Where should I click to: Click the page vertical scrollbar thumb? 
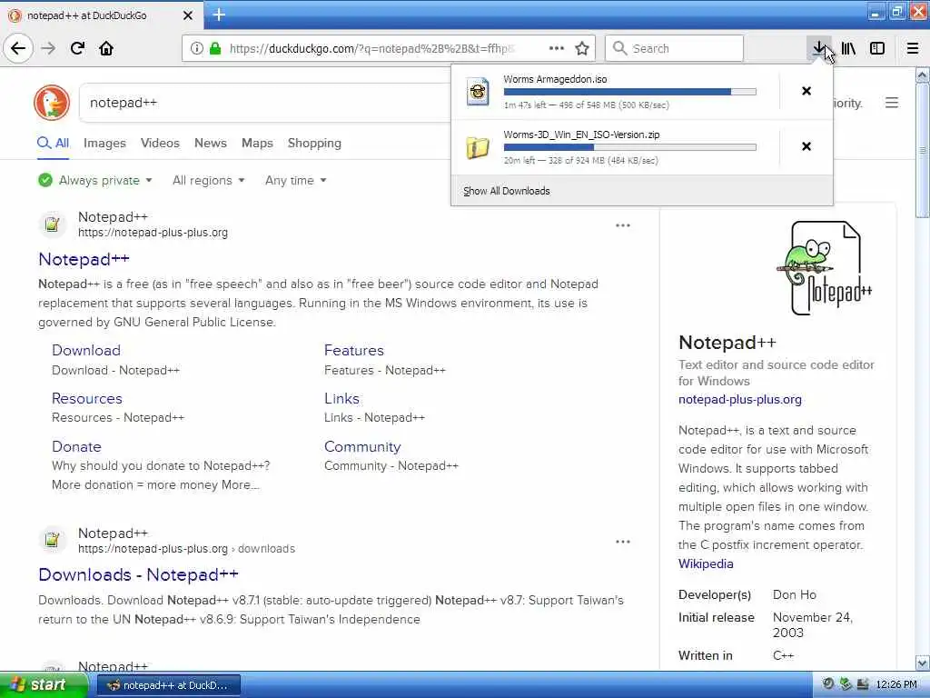[923, 150]
